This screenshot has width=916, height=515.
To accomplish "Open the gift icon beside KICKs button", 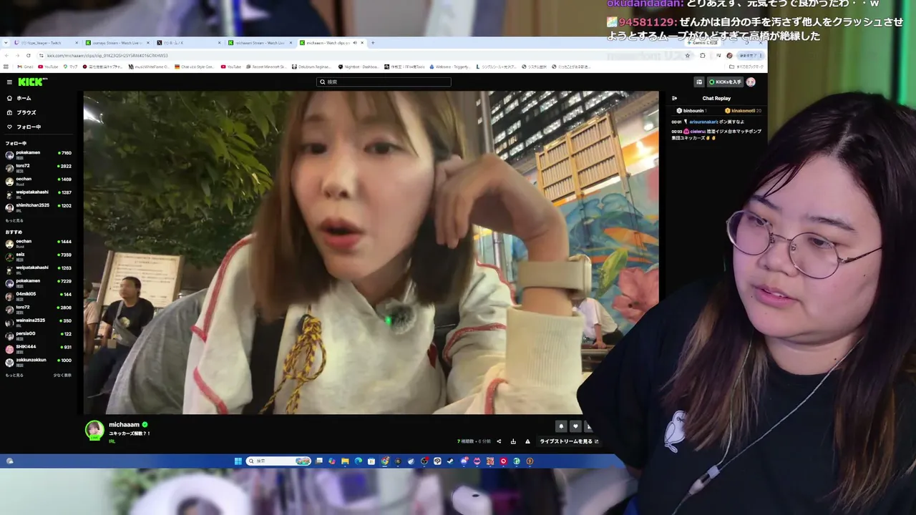I will click(699, 82).
